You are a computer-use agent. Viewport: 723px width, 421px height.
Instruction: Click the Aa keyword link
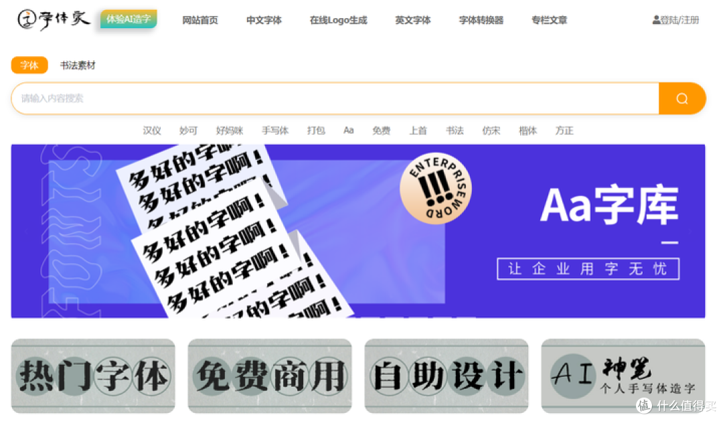pyautogui.click(x=349, y=131)
